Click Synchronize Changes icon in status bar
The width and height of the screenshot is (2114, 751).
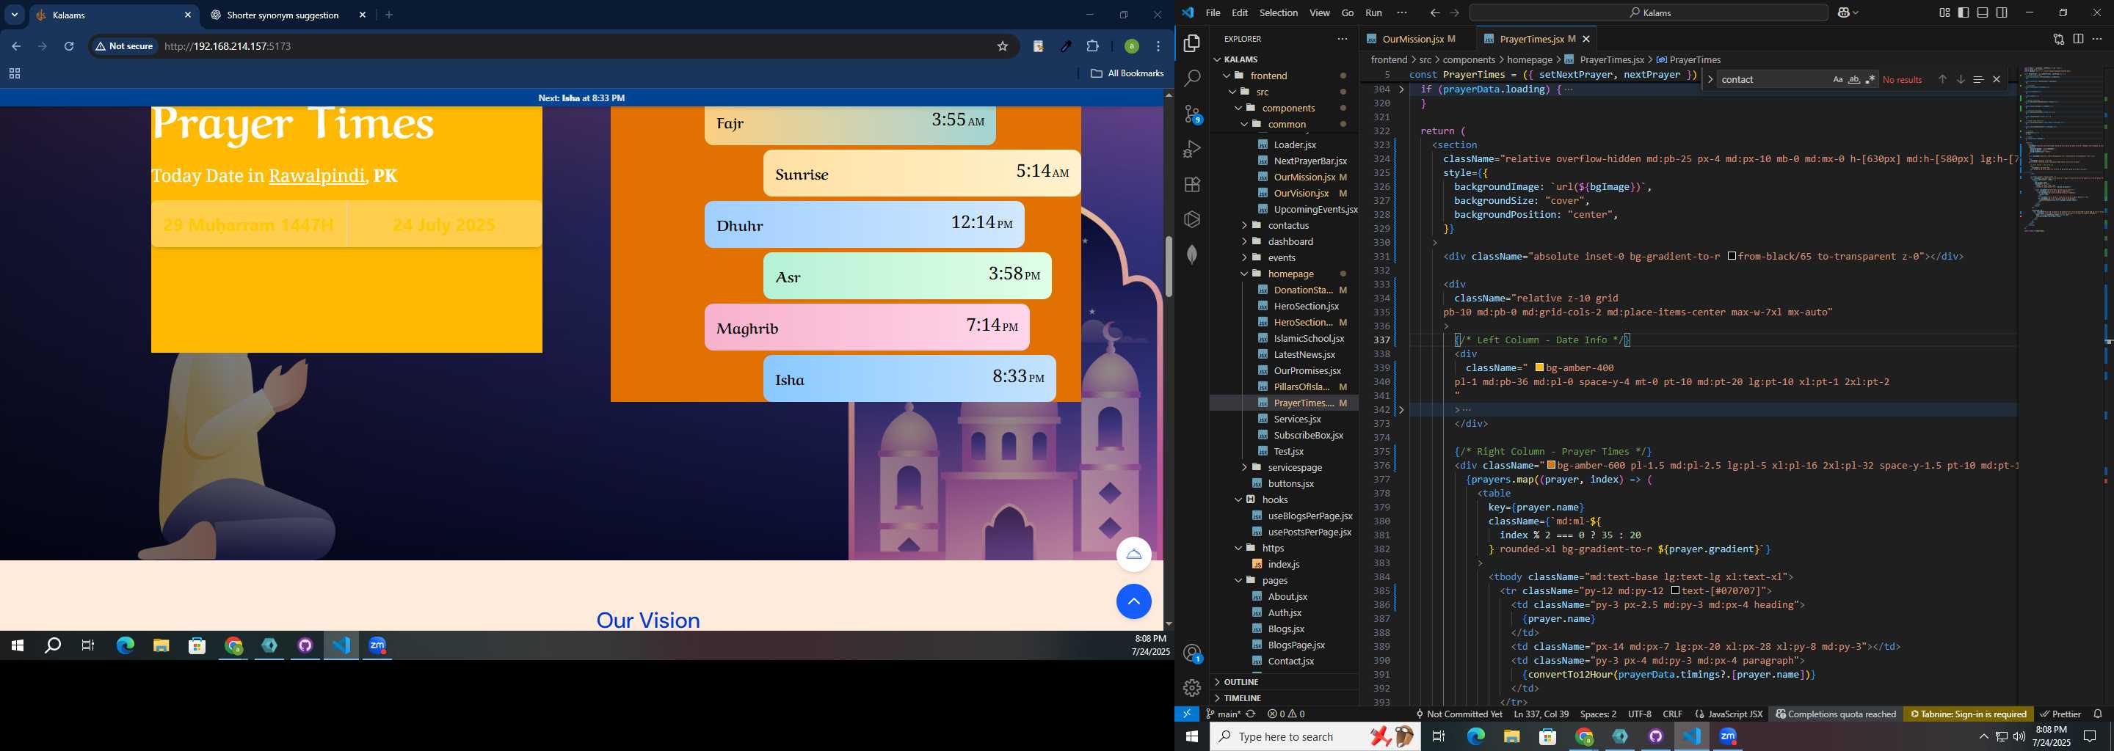pyautogui.click(x=1251, y=714)
